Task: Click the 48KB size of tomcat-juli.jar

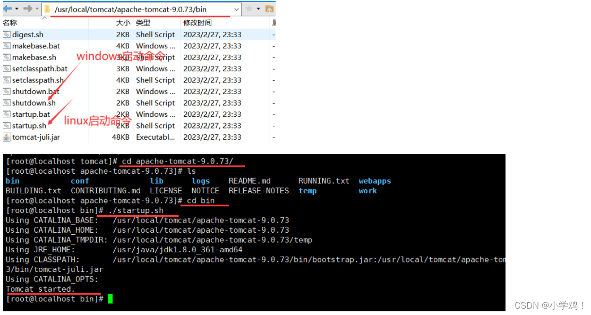Action: tap(121, 137)
